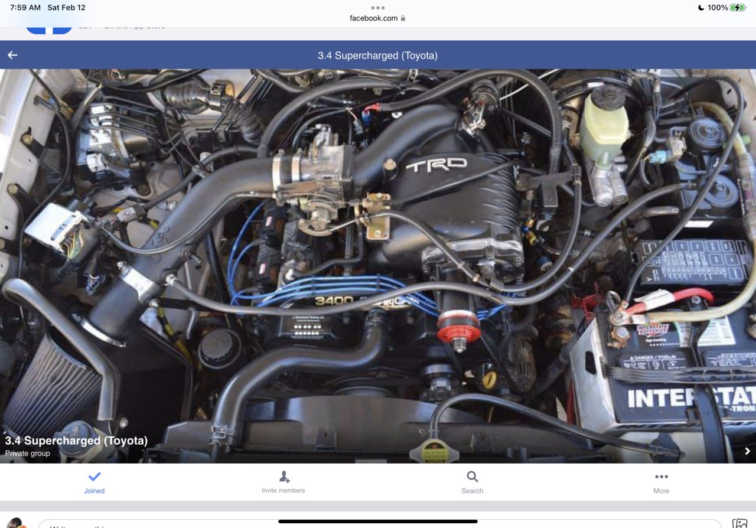Open the More options menu
Viewport: 756px width, 528px height.
(661, 482)
